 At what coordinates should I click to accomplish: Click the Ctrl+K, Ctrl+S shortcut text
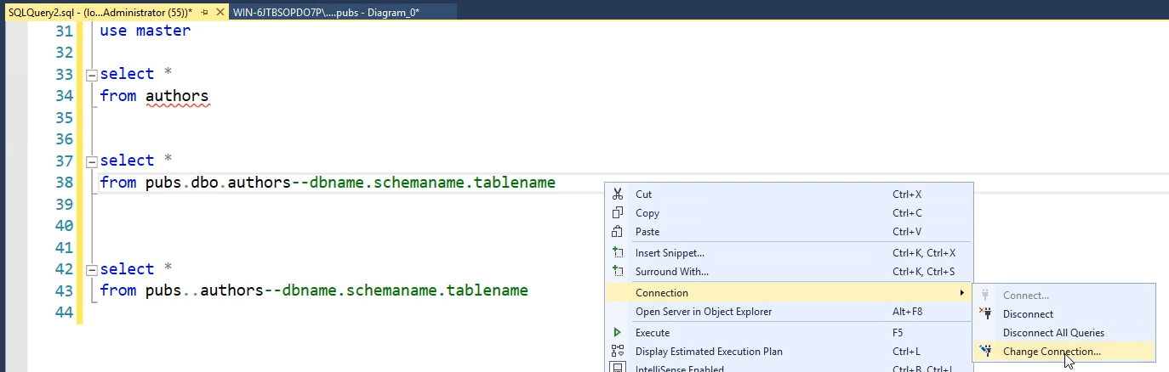[924, 272]
